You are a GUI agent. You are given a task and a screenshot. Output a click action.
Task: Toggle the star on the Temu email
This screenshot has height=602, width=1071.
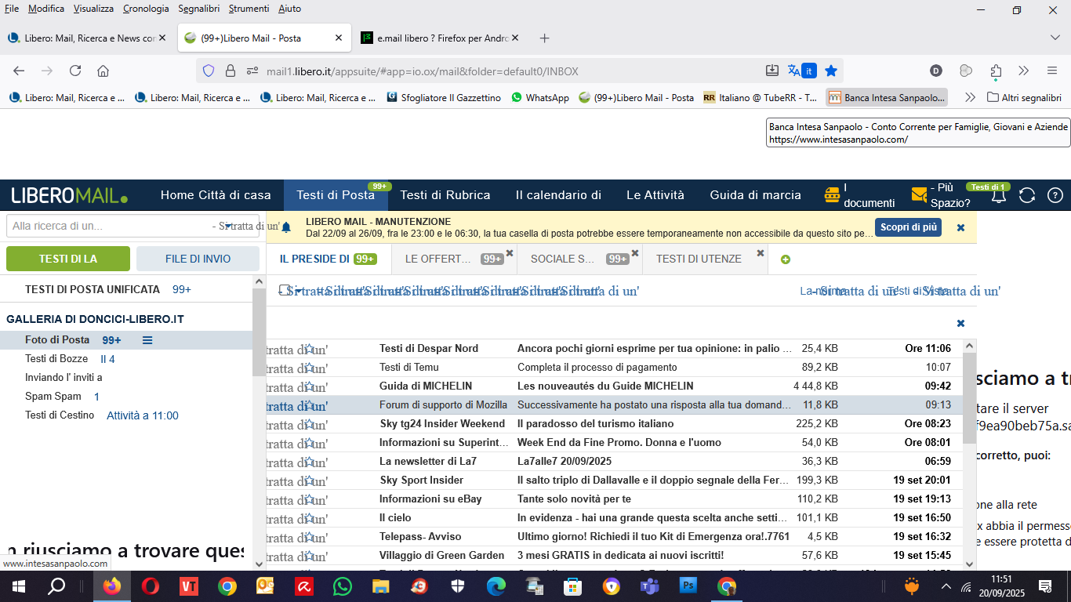pyautogui.click(x=309, y=368)
